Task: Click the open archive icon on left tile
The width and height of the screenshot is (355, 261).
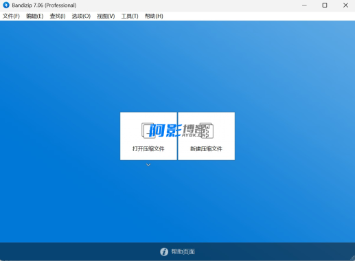Action: coord(148,130)
